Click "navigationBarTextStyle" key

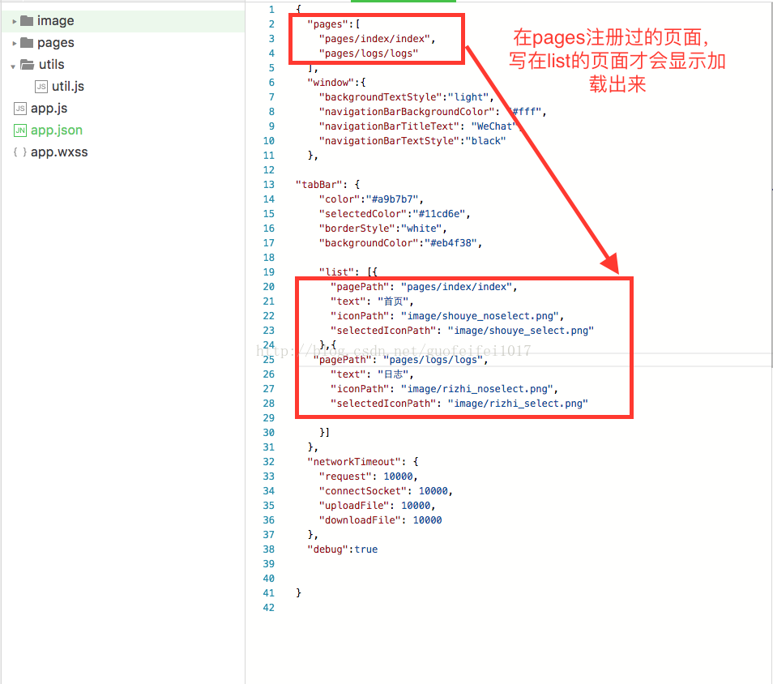388,140
